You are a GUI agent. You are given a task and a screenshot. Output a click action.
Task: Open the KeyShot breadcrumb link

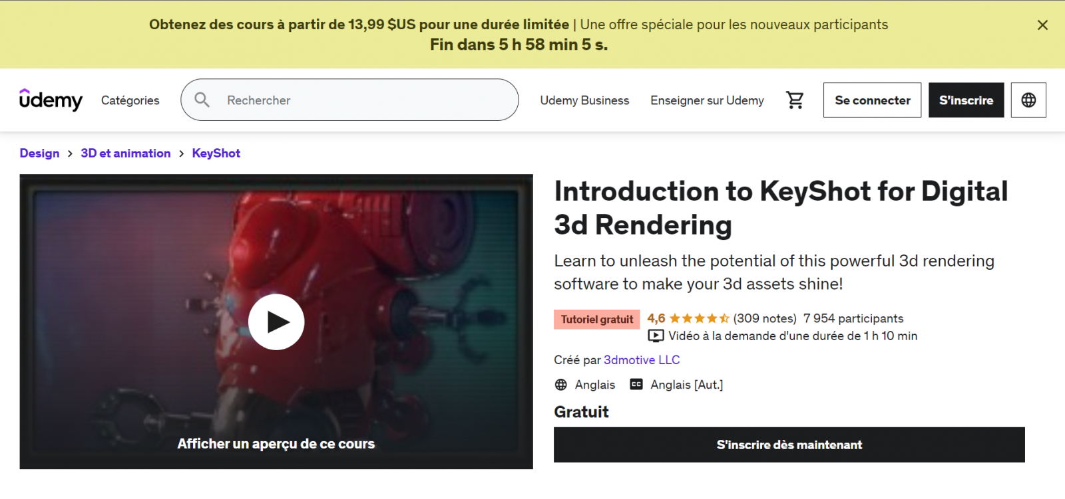tap(216, 153)
